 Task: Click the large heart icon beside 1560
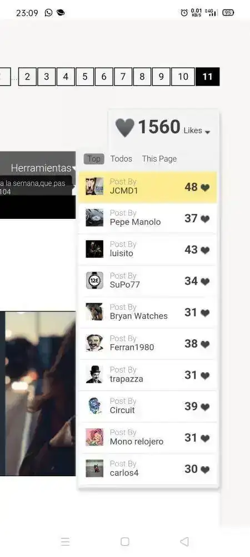click(124, 128)
